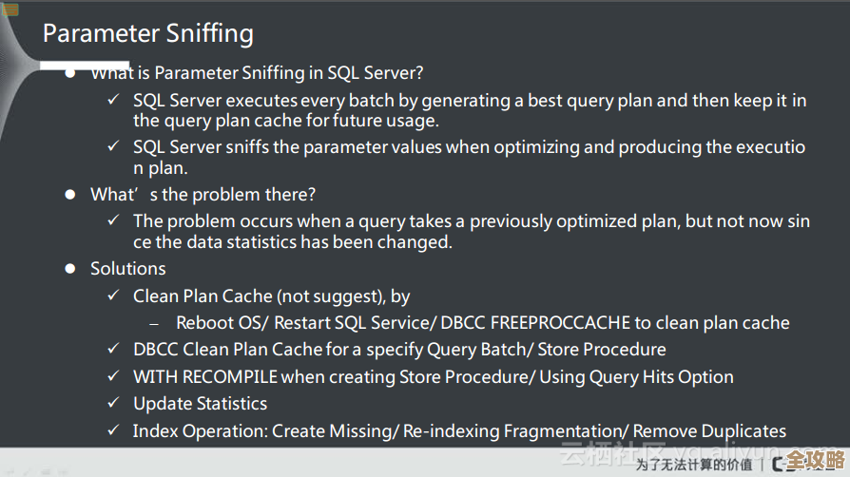
Task: Click the Update Statistics text
Action: pyautogui.click(x=200, y=404)
